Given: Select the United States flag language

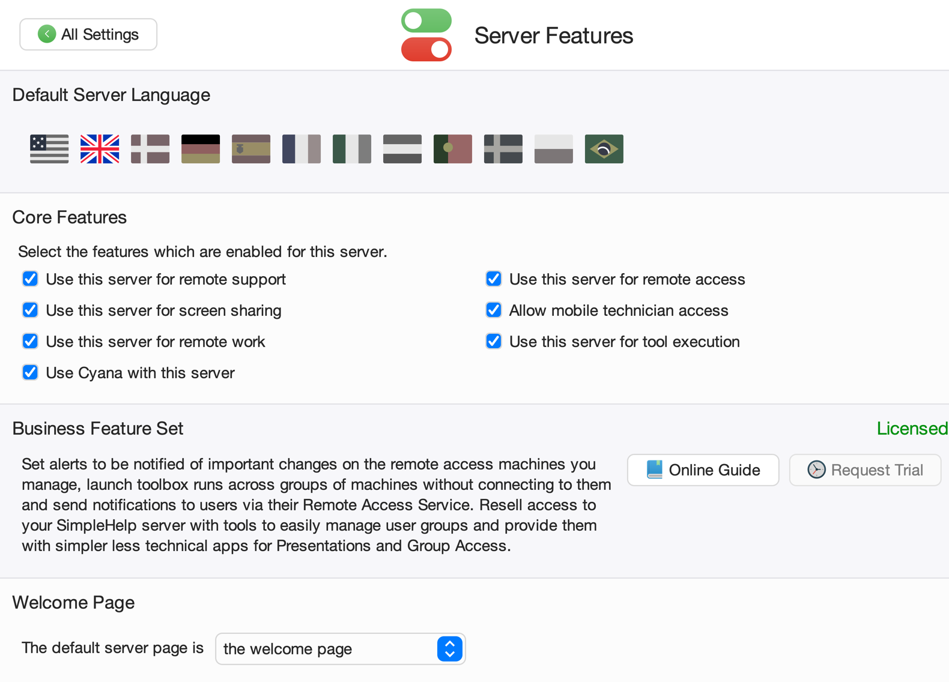Looking at the screenshot, I should pyautogui.click(x=49, y=149).
